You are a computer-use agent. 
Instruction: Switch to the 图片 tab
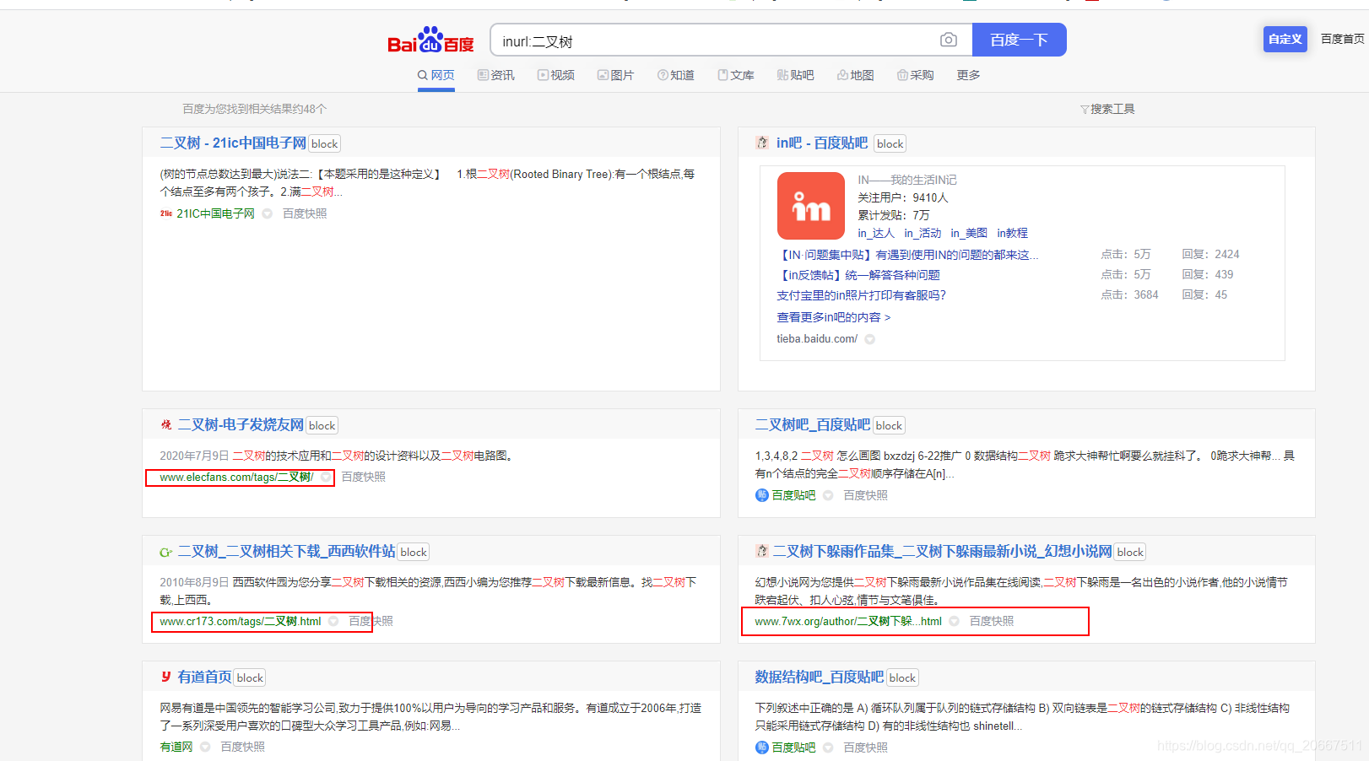tap(616, 75)
